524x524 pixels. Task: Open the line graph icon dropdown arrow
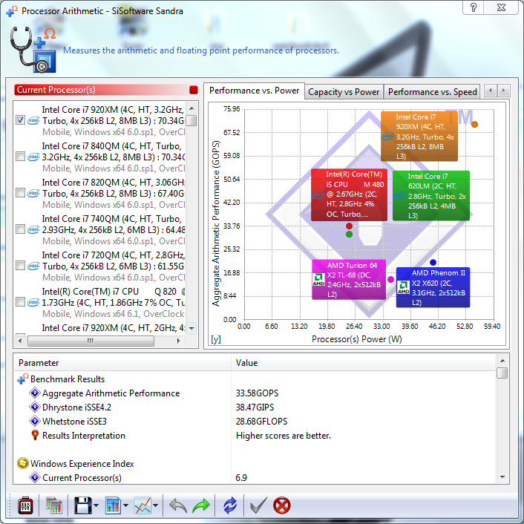click(x=155, y=505)
